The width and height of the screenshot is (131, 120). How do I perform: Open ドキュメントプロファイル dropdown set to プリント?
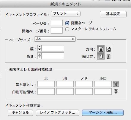[66, 14]
